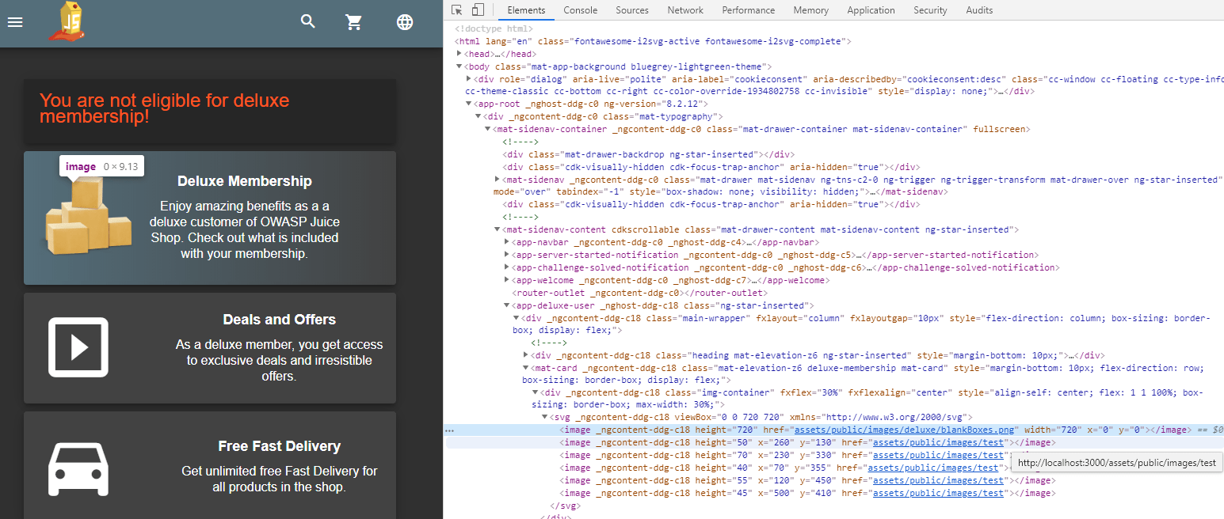This screenshot has width=1224, height=519.
Task: Collapse the mat-sidenav-content node
Action: [498, 229]
